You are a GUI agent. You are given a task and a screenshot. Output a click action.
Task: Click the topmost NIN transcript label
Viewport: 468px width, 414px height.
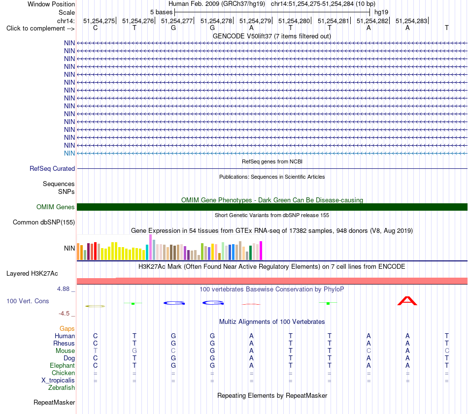[69, 43]
